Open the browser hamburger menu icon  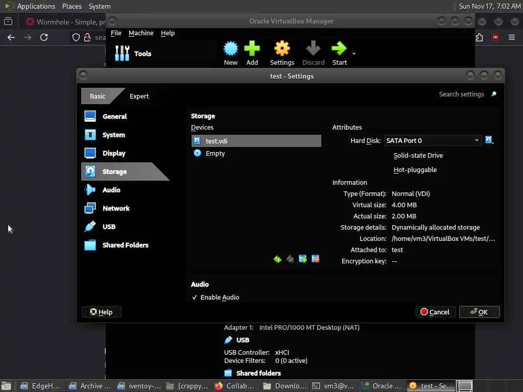(x=512, y=37)
